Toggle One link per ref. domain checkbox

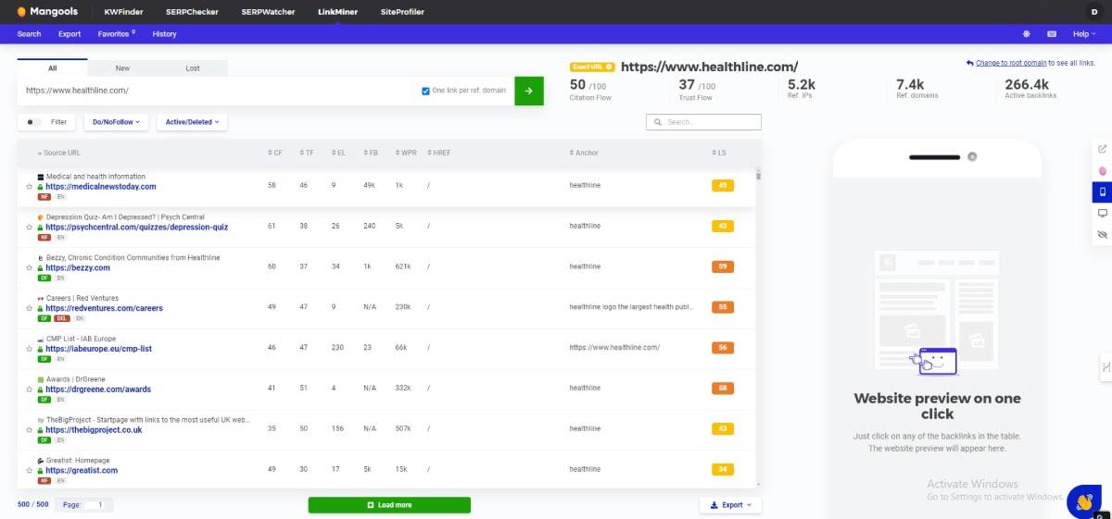coord(425,91)
